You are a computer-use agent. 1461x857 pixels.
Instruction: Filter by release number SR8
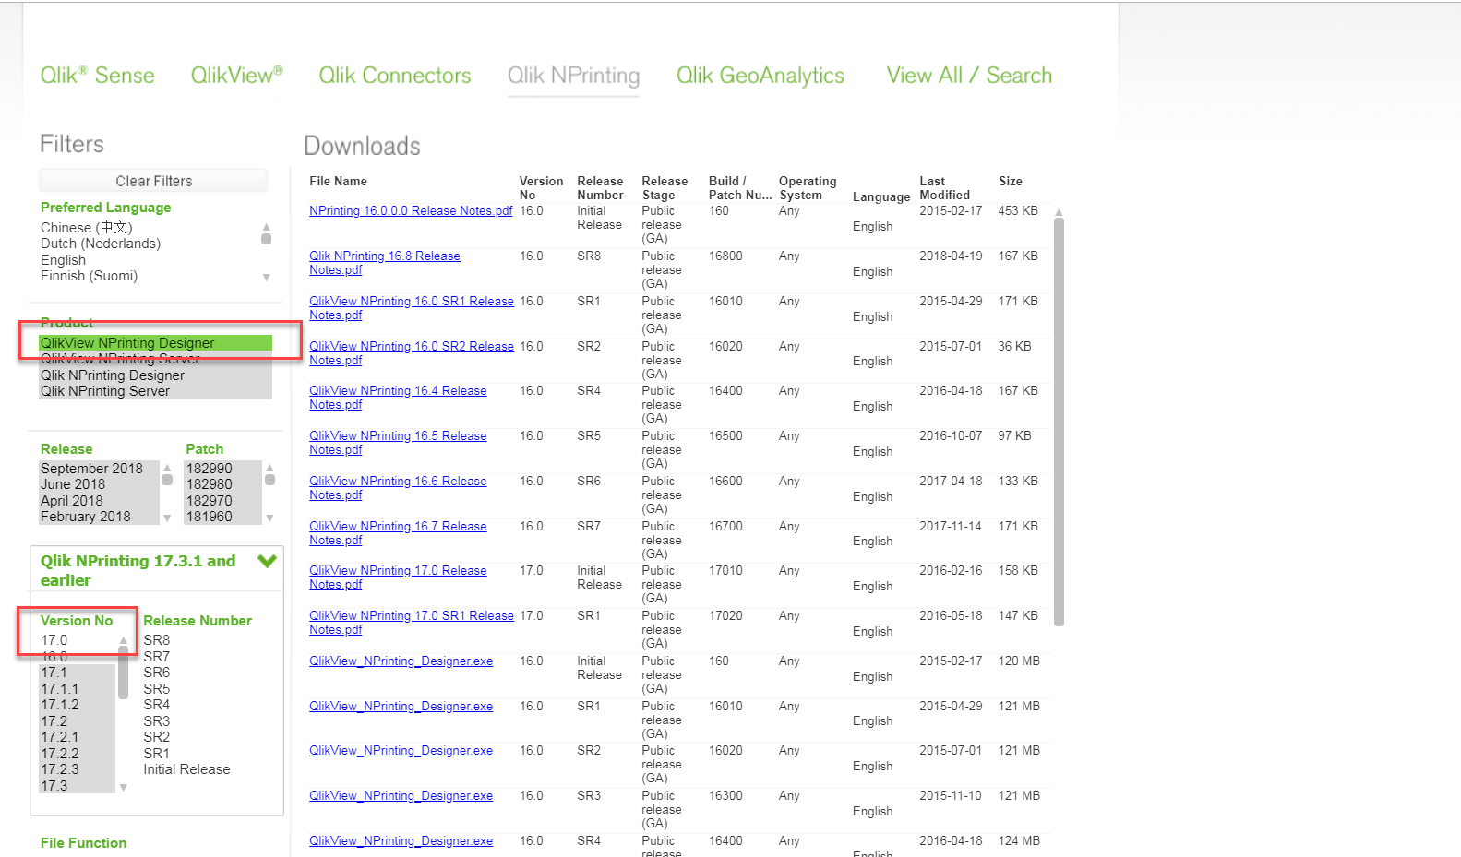coord(157,640)
